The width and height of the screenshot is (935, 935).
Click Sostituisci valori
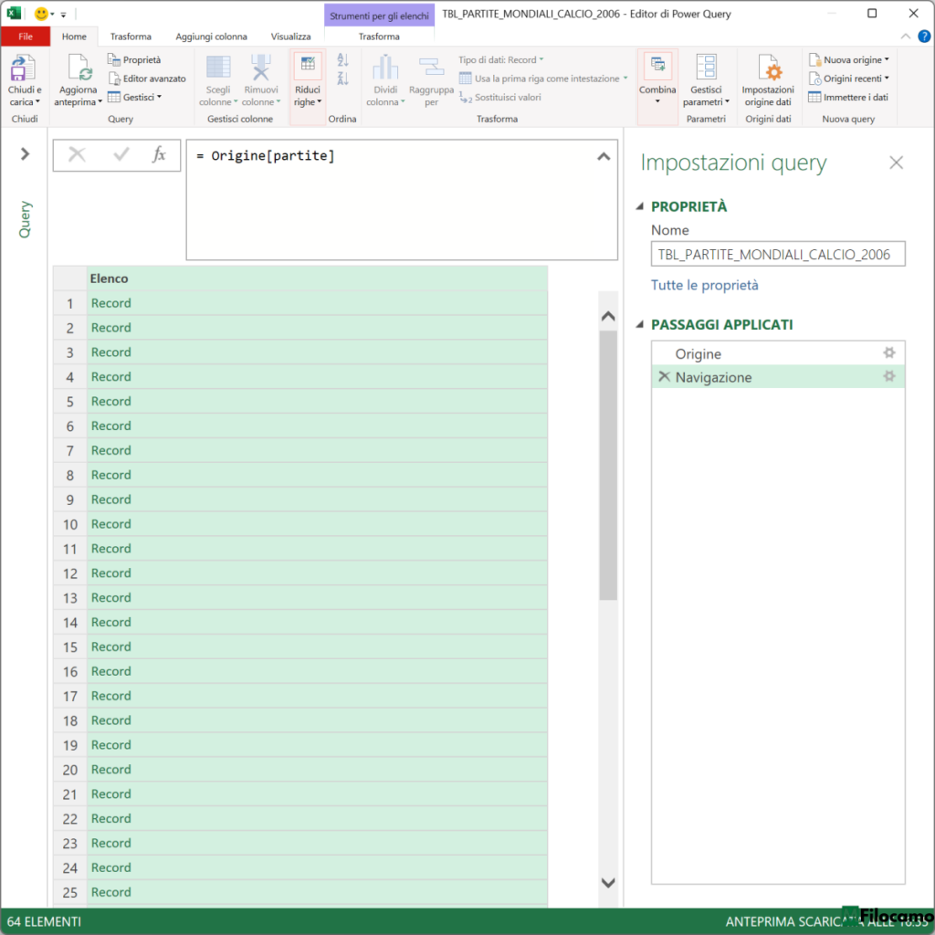coord(500,97)
